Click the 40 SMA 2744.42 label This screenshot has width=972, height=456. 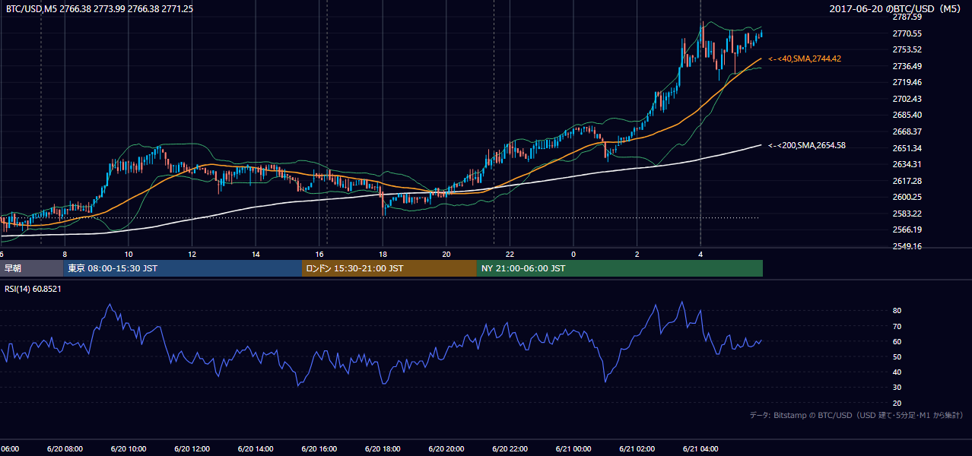805,59
